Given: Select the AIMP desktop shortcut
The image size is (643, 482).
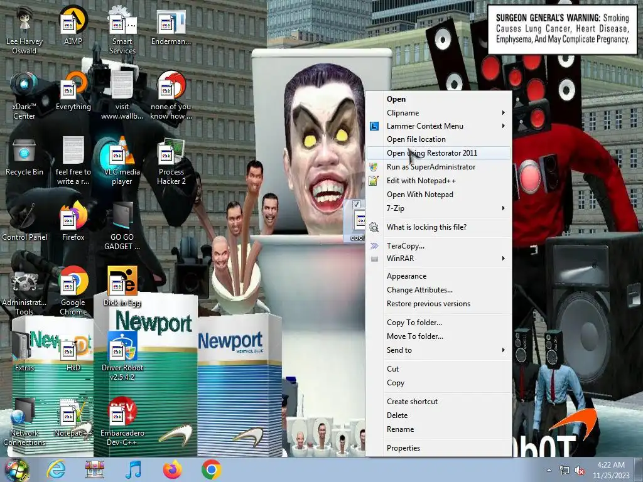Looking at the screenshot, I should pyautogui.click(x=73, y=26).
